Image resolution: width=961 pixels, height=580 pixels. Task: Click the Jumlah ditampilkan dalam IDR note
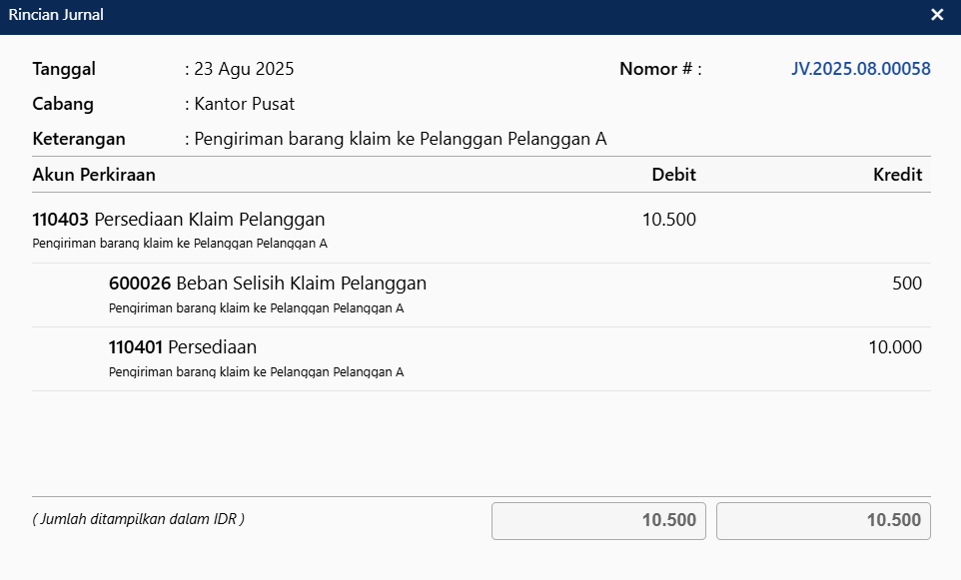click(139, 519)
